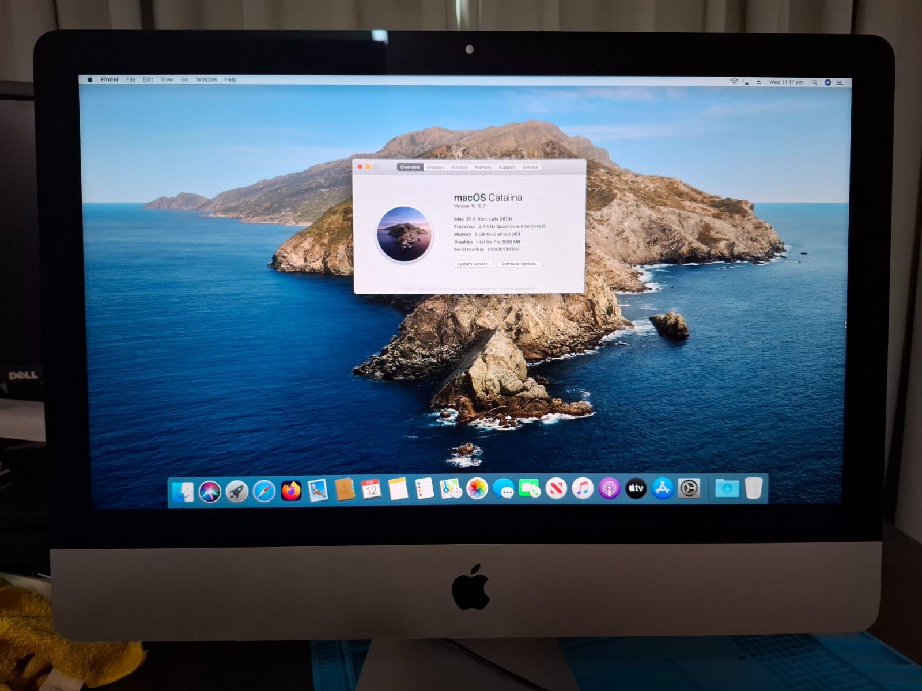Open Finder from the dock
Image resolution: width=922 pixels, height=691 pixels.
coord(183,491)
